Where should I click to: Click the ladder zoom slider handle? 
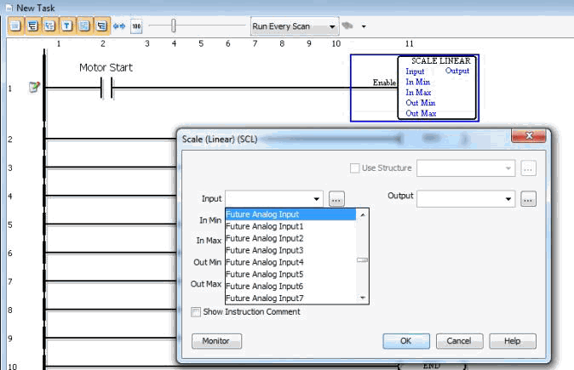tap(174, 26)
